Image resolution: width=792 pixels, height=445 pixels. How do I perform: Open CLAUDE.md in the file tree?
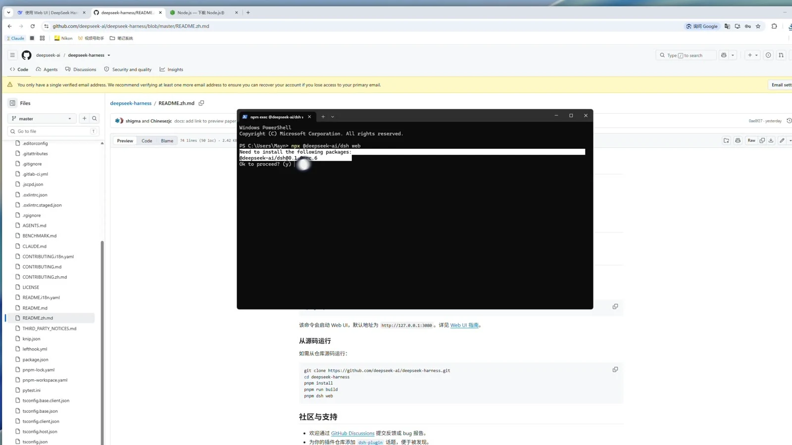click(x=34, y=246)
